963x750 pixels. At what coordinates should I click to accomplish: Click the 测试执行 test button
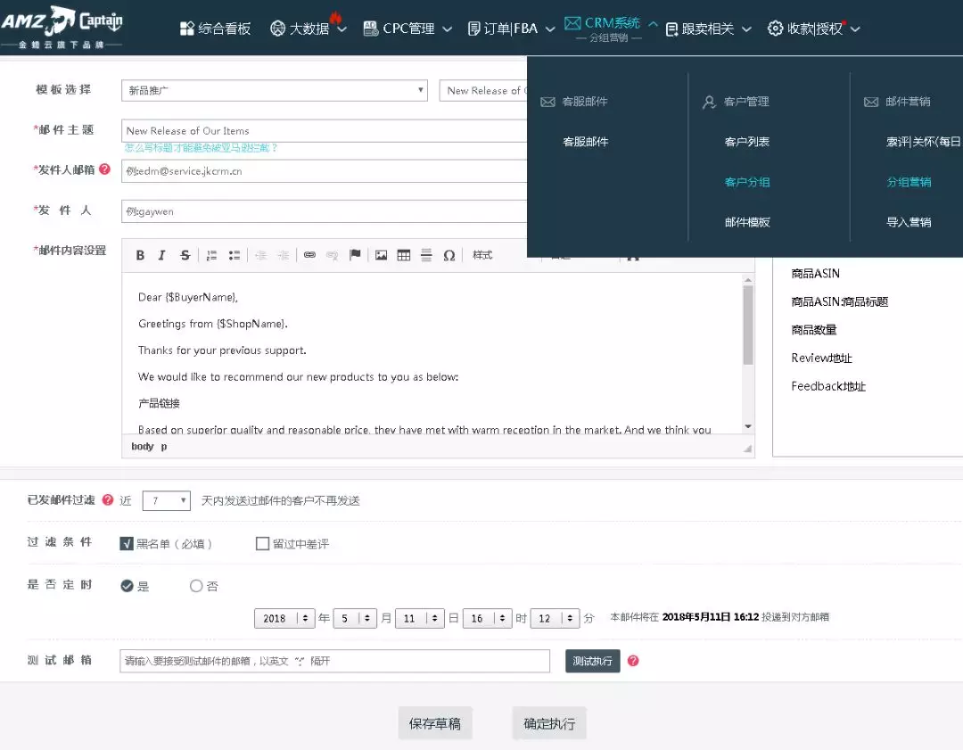[x=593, y=661]
